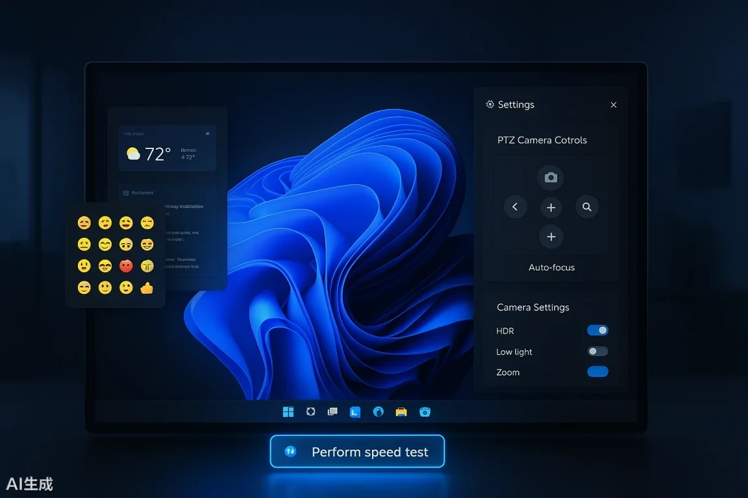Select the angry red face emoji

click(x=126, y=266)
